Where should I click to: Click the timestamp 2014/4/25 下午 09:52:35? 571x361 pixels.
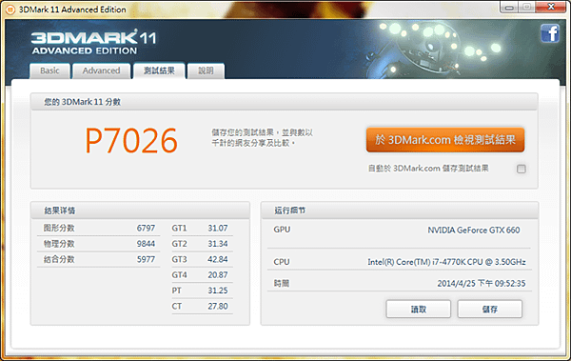pos(482,284)
